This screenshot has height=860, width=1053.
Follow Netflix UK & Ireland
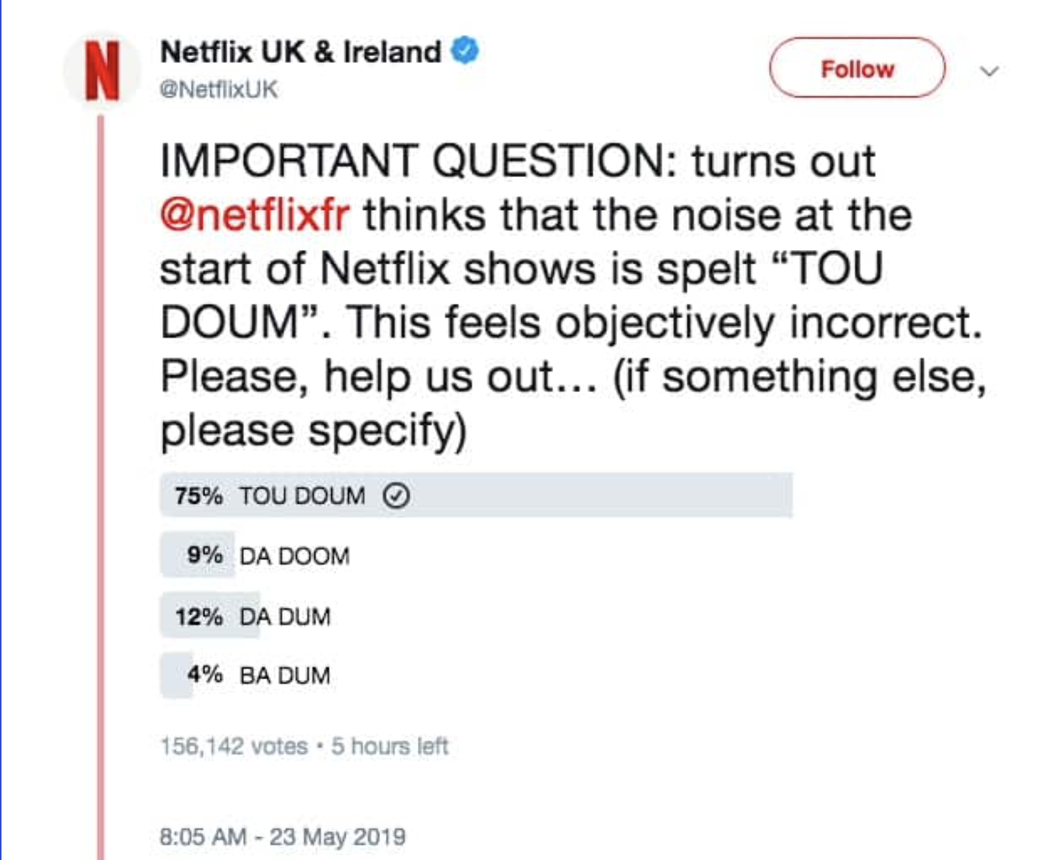[x=857, y=68]
